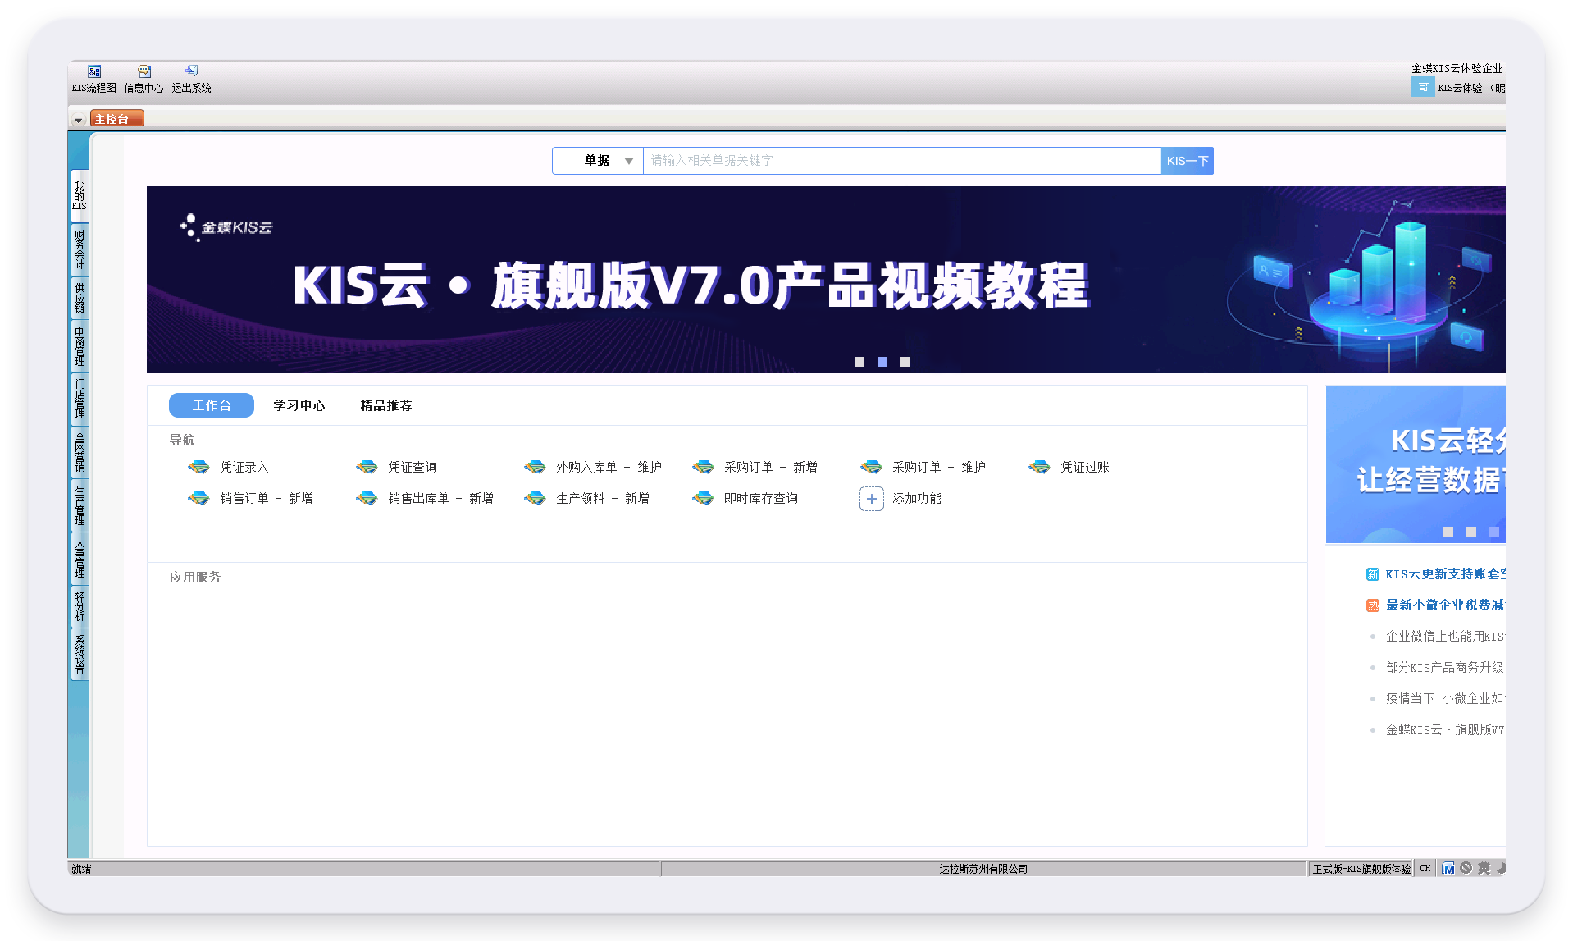Open the 凭证录入 shortcut icon
Image resolution: width=1573 pixels, height=941 pixels.
coord(198,467)
